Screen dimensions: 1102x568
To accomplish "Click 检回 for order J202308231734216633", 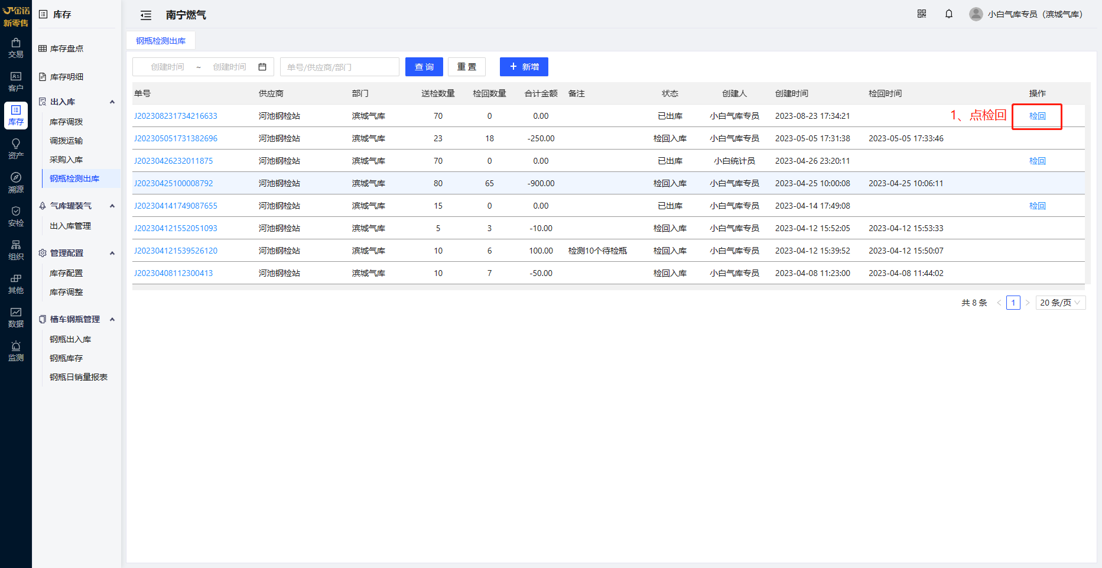I will [x=1038, y=116].
